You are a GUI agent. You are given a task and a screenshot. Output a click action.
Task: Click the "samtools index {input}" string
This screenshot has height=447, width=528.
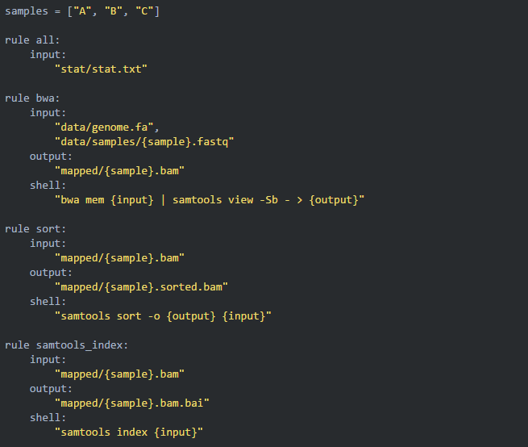[129, 432]
